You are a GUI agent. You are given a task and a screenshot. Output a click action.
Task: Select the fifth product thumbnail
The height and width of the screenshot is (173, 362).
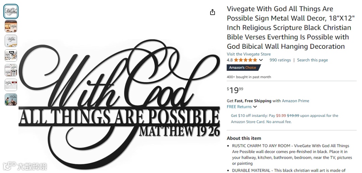11,70
